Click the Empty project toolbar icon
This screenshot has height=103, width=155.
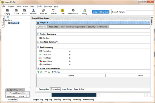tap(7, 10)
